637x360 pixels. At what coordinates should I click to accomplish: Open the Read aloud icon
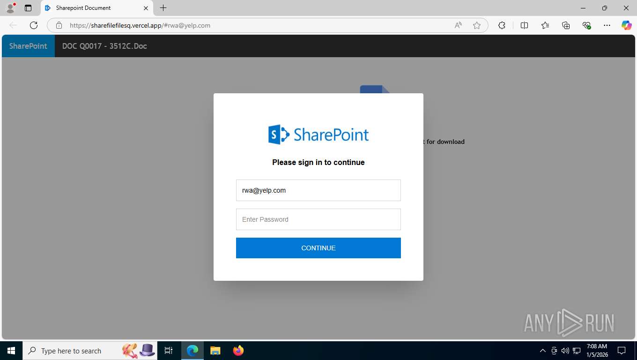pyautogui.click(x=458, y=25)
